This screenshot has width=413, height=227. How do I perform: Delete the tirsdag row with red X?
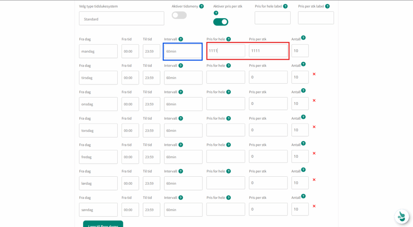click(314, 74)
